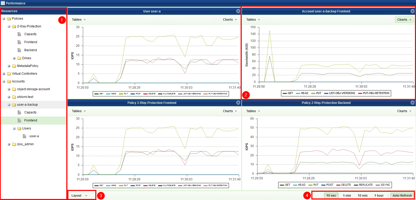This screenshot has height=200, width=416.
Task: Click the user-a document icon
Action: point(24,136)
